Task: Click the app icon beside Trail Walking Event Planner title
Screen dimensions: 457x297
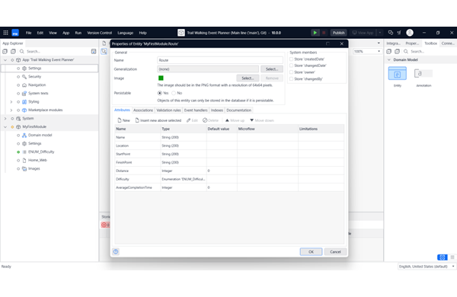Action: [x=181, y=33]
